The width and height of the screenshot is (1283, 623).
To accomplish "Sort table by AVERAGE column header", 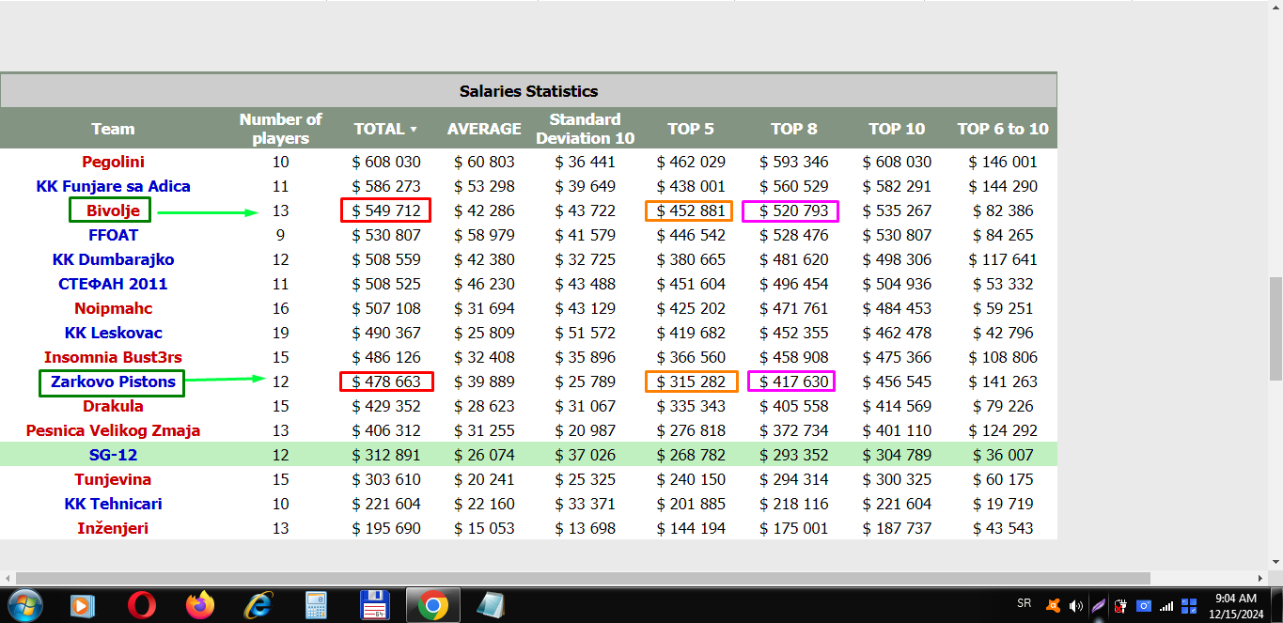I will (x=484, y=129).
